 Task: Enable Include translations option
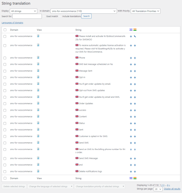[60, 16]
